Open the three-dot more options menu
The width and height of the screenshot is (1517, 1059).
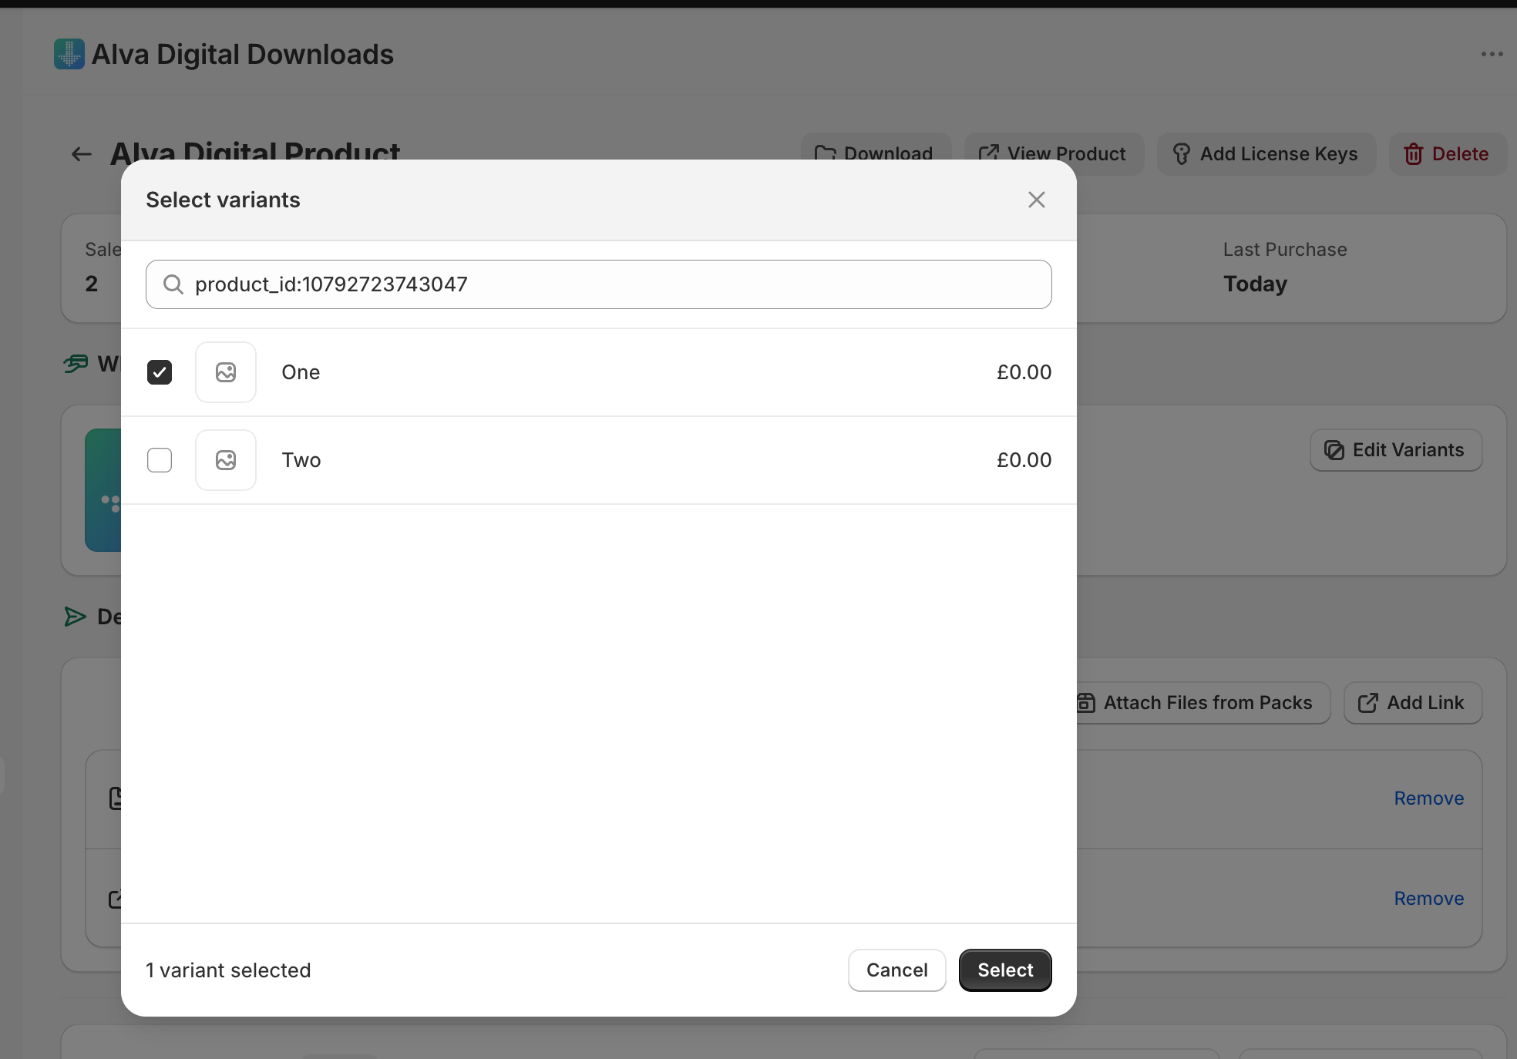point(1492,54)
